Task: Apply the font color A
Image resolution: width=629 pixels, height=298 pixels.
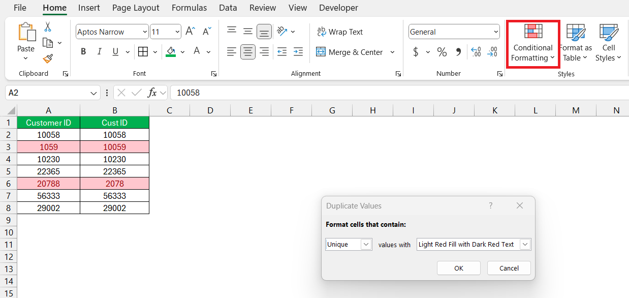Action: click(196, 51)
